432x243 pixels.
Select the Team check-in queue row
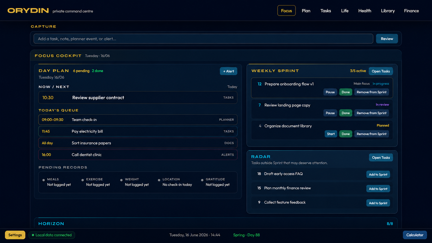click(x=138, y=120)
